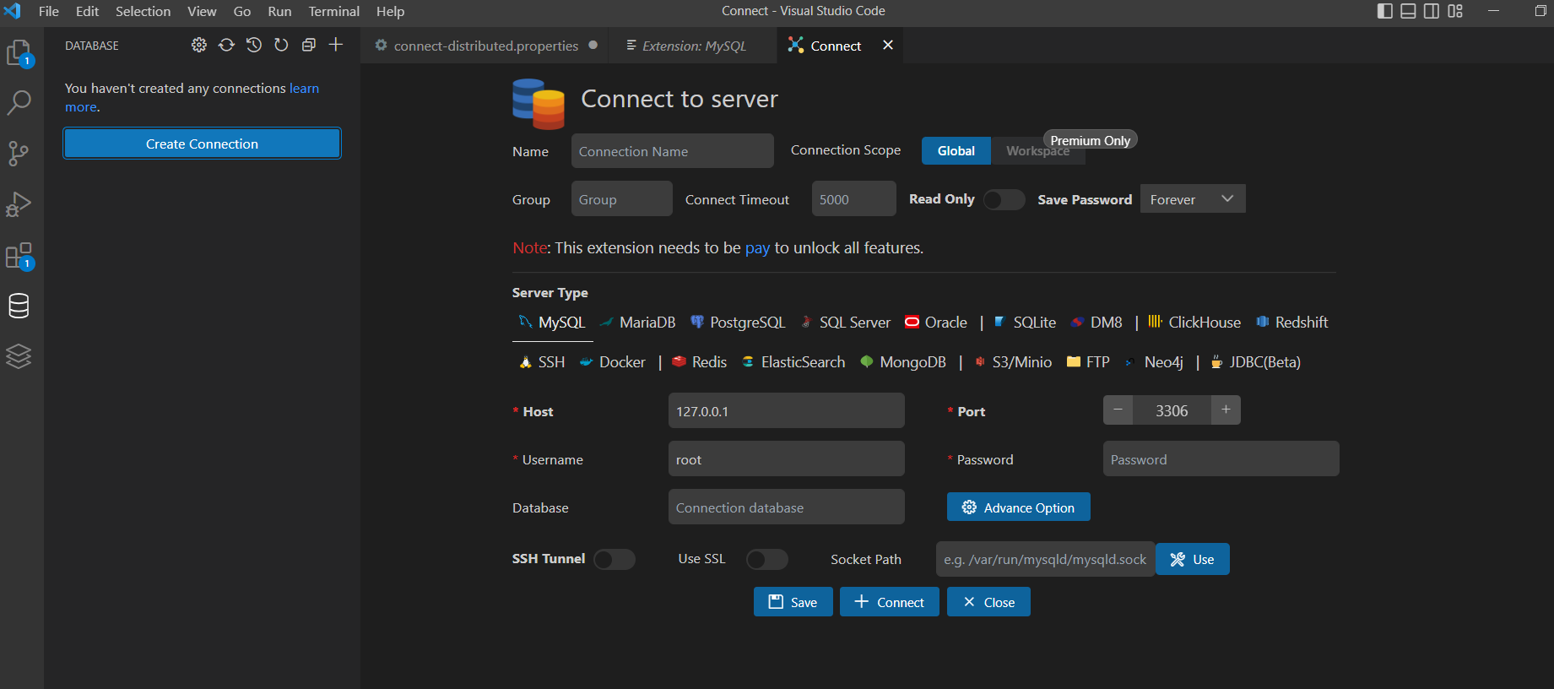Select ElasticSearch server type
The image size is (1554, 689).
pos(793,362)
